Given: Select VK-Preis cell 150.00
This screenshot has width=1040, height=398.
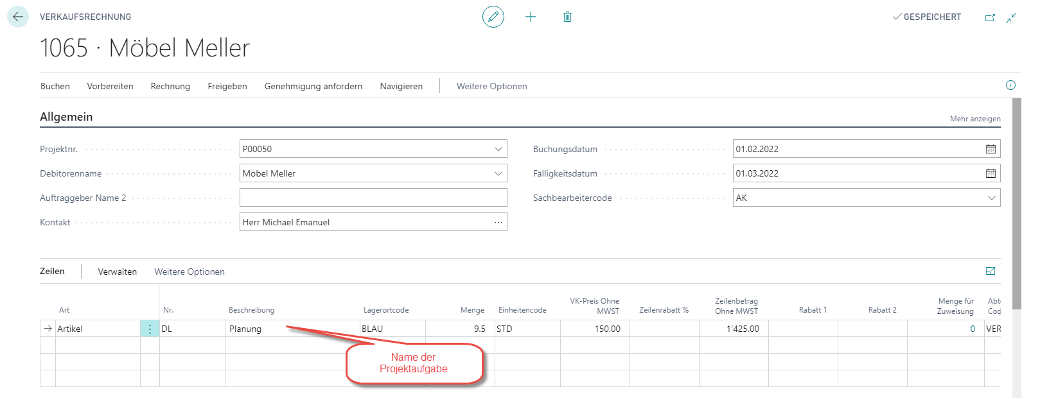Looking at the screenshot, I should click(x=595, y=329).
